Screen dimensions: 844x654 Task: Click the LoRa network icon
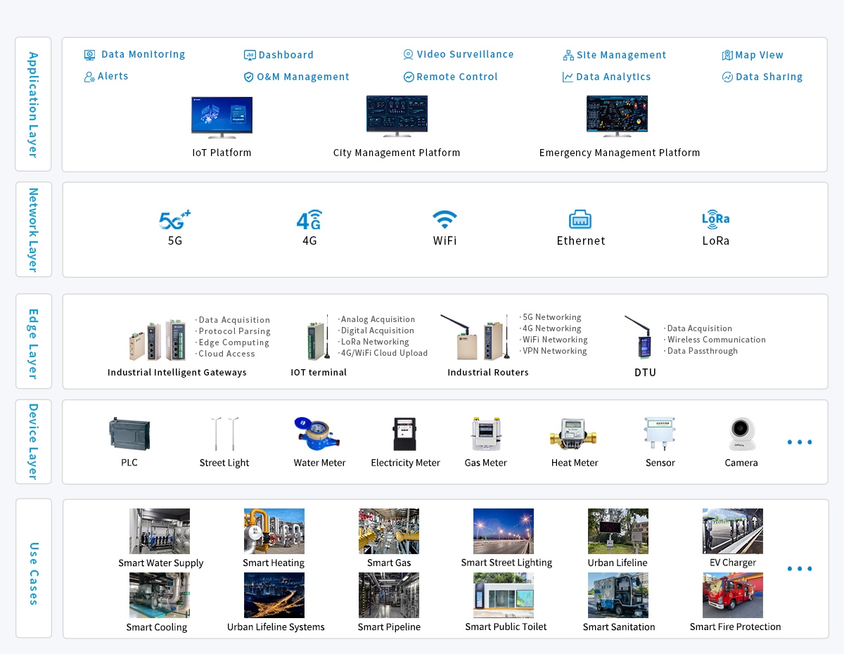coord(715,219)
